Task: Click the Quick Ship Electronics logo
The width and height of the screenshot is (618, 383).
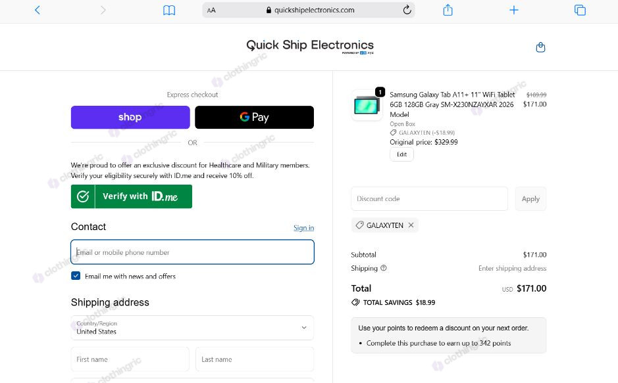Action: point(310,45)
